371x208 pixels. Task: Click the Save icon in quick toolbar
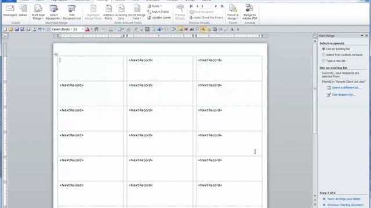tap(17, 29)
